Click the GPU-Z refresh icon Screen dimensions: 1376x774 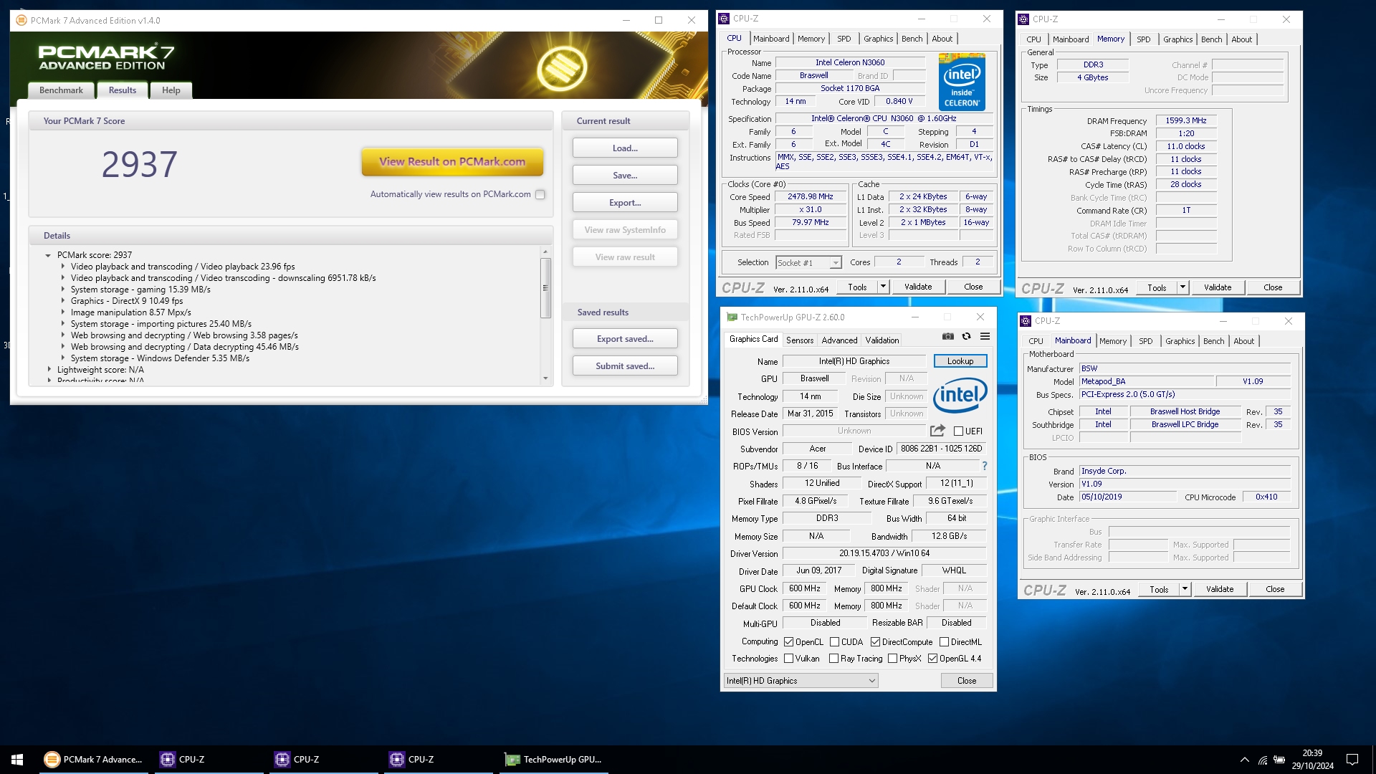click(966, 336)
